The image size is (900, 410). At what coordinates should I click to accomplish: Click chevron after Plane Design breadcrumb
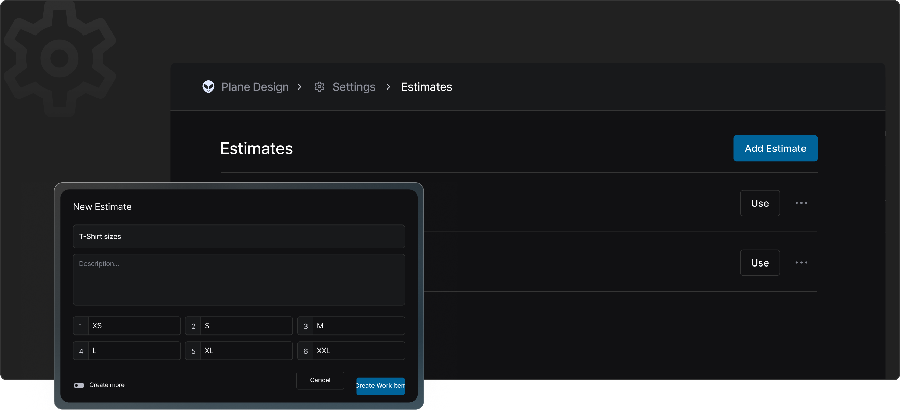[299, 86]
